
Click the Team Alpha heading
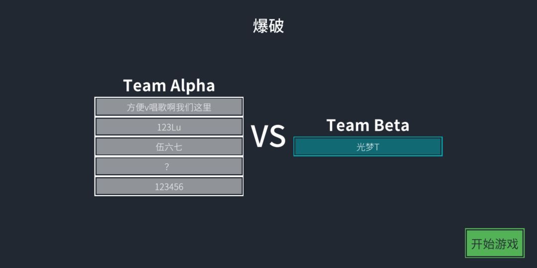pyautogui.click(x=169, y=85)
